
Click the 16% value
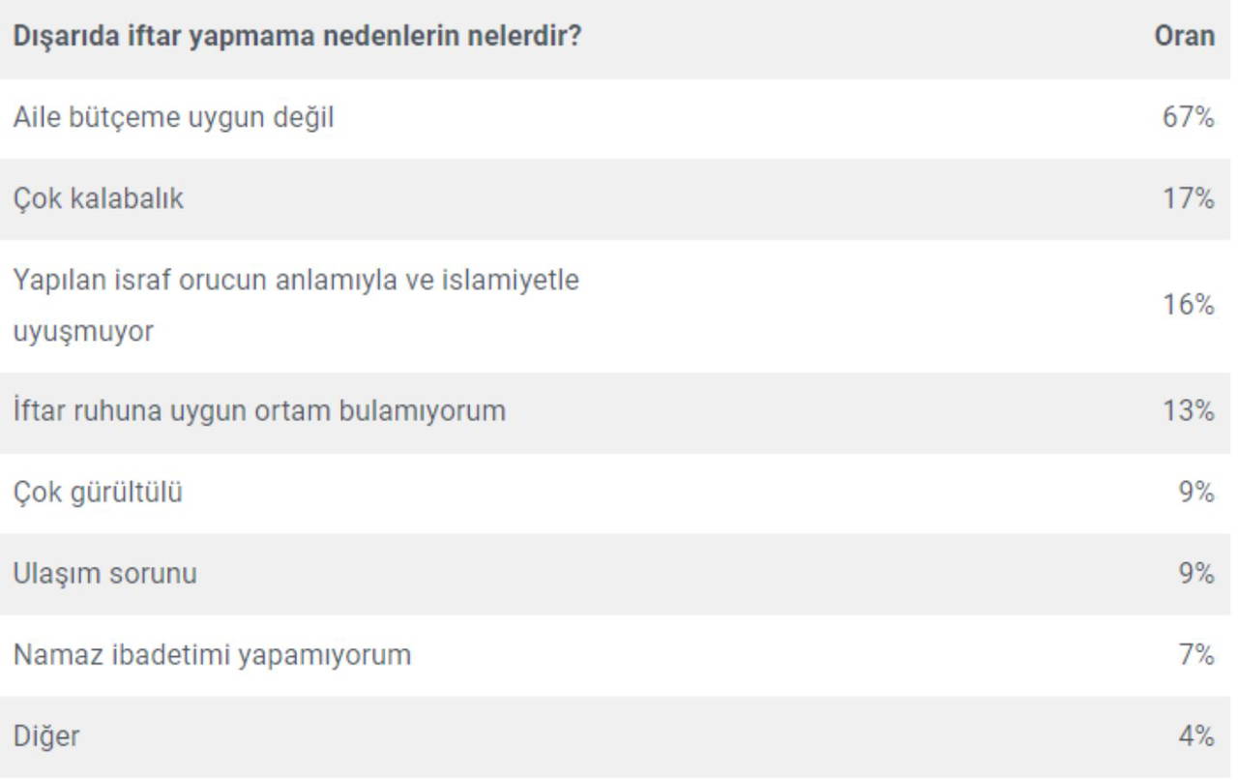coord(1188,305)
